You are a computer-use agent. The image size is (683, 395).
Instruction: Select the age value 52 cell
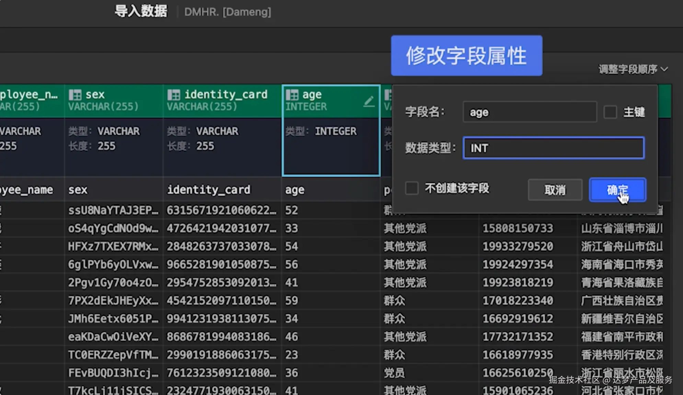[x=292, y=210]
